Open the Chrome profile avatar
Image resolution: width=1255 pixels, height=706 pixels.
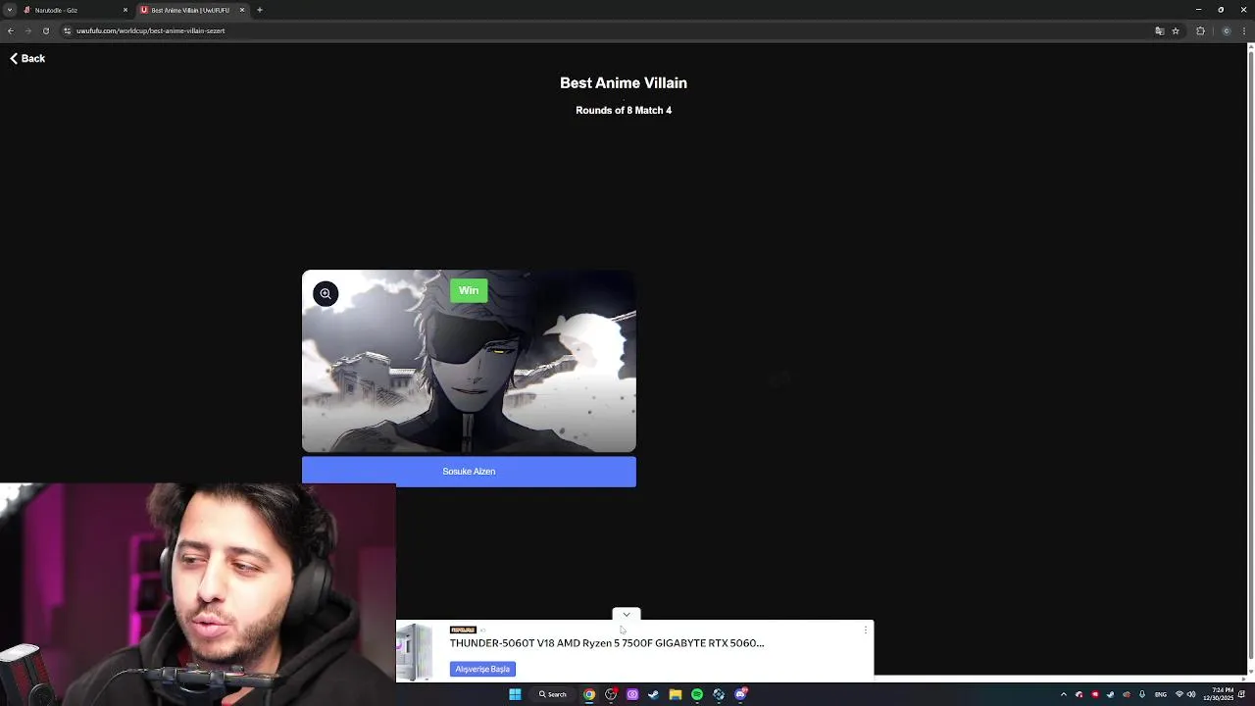point(1227,30)
